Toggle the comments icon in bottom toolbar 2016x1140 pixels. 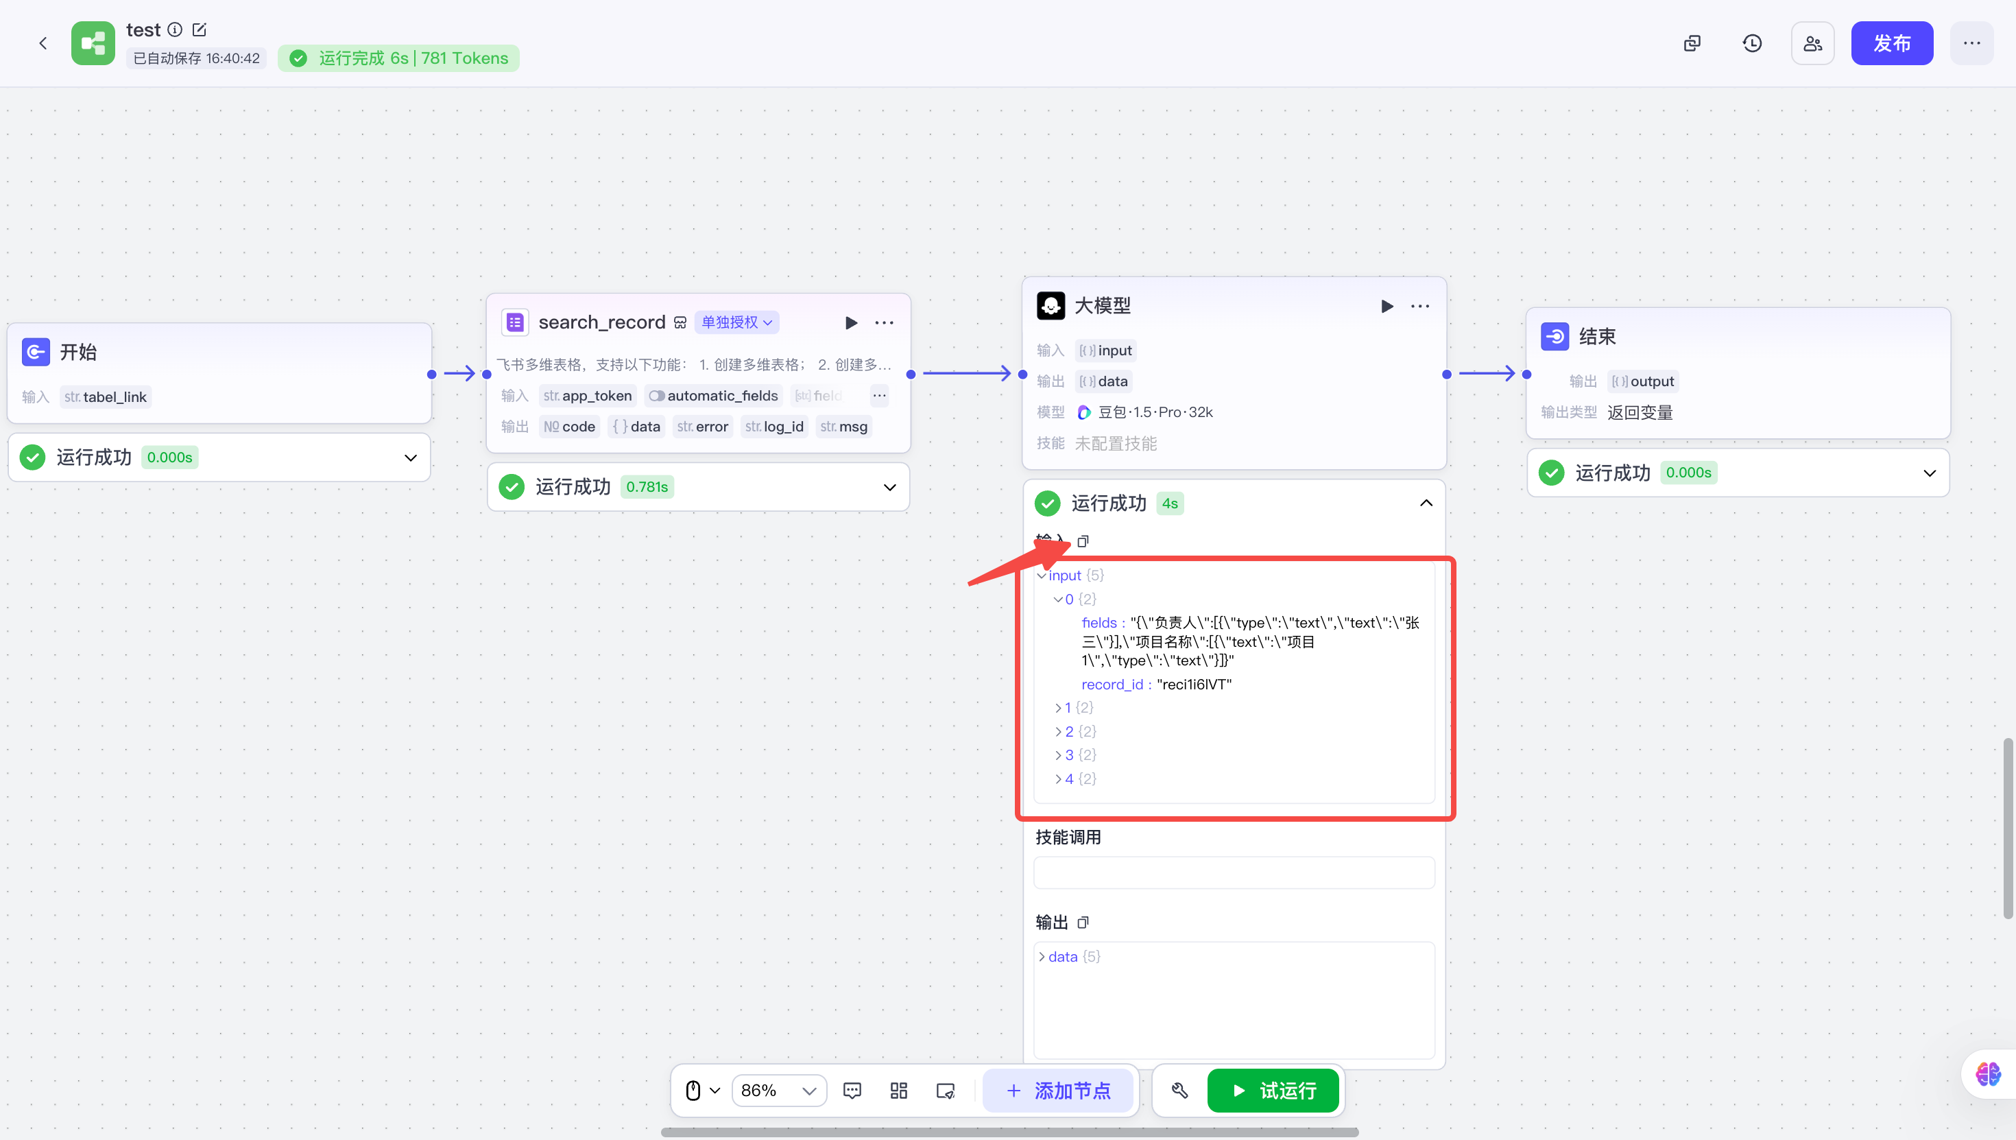tap(852, 1090)
